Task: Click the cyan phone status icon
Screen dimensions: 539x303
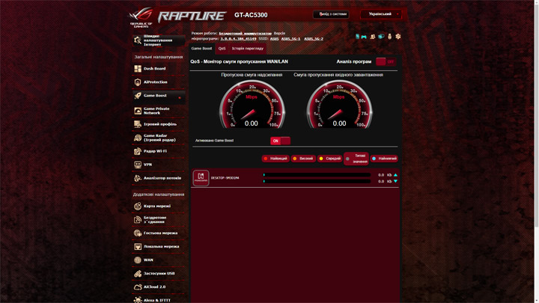Action: (x=358, y=37)
